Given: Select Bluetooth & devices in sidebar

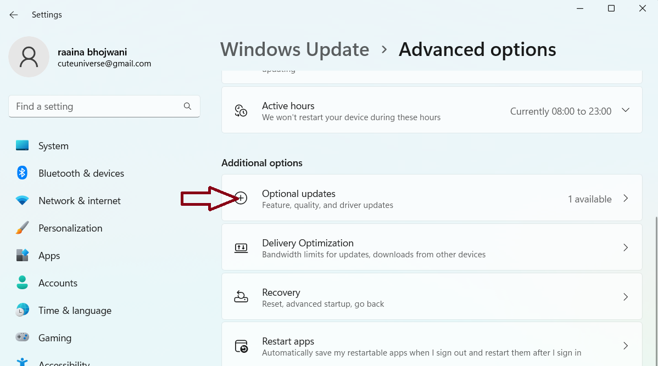Looking at the screenshot, I should pos(81,173).
